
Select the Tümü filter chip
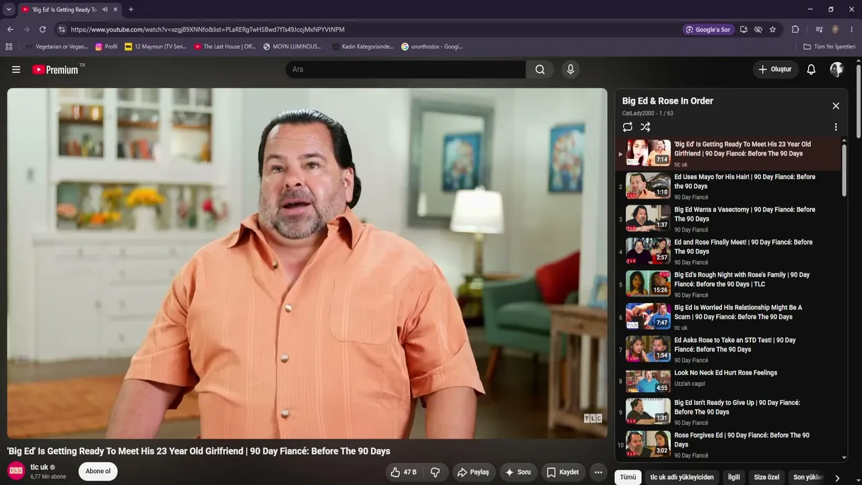tap(628, 477)
